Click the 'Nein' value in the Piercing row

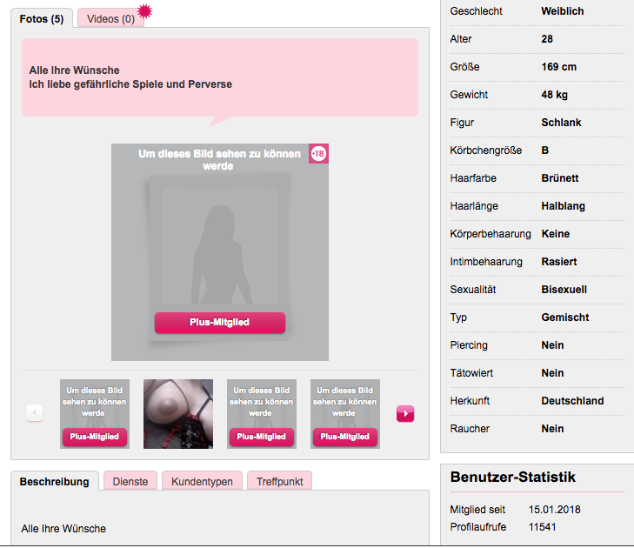point(553,345)
